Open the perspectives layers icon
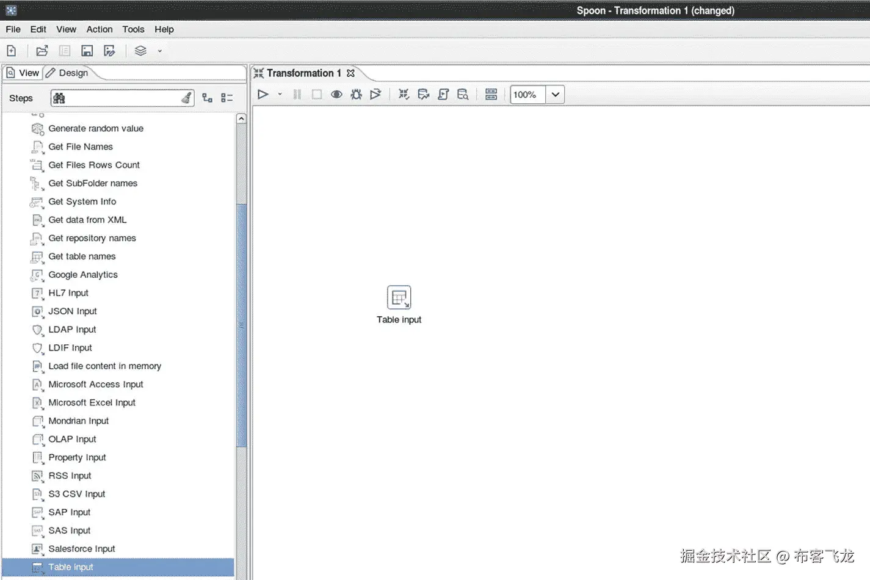 pos(141,51)
